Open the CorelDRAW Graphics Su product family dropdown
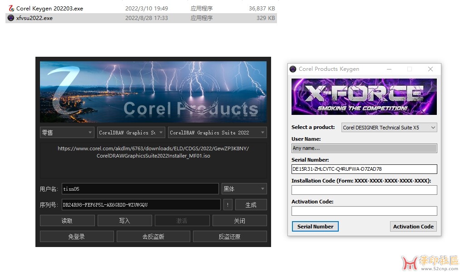 (x=131, y=132)
